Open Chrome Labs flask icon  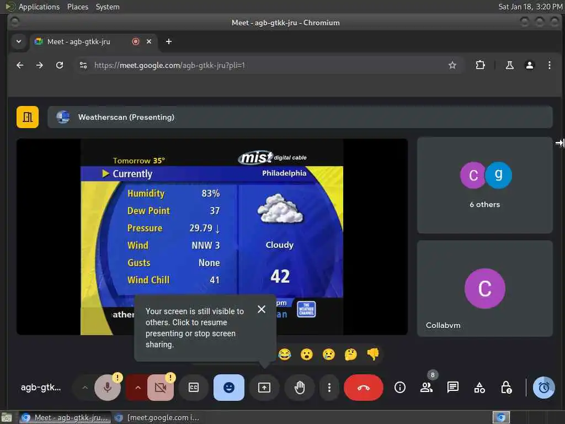coord(509,65)
